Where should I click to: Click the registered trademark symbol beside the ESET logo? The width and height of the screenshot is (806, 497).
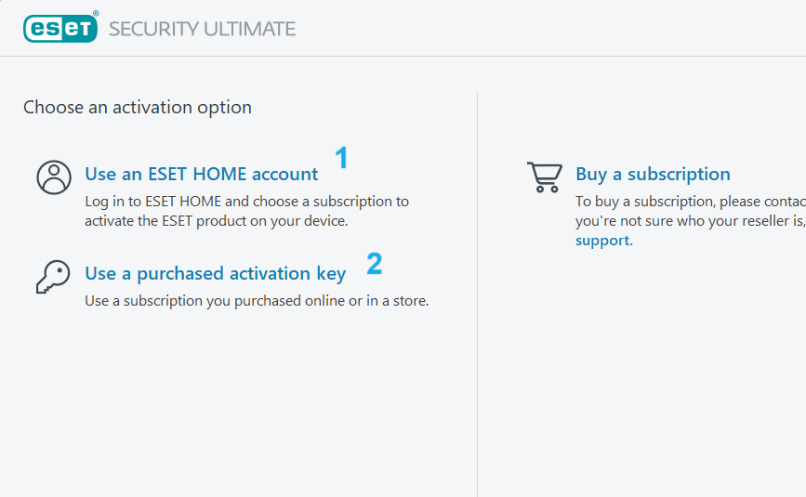coord(96,15)
